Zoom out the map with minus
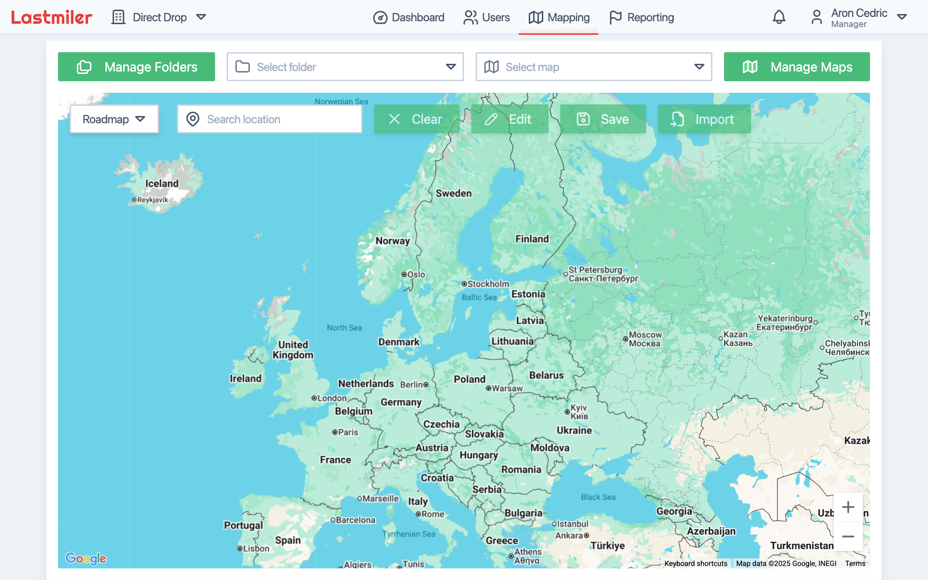 coord(848,536)
